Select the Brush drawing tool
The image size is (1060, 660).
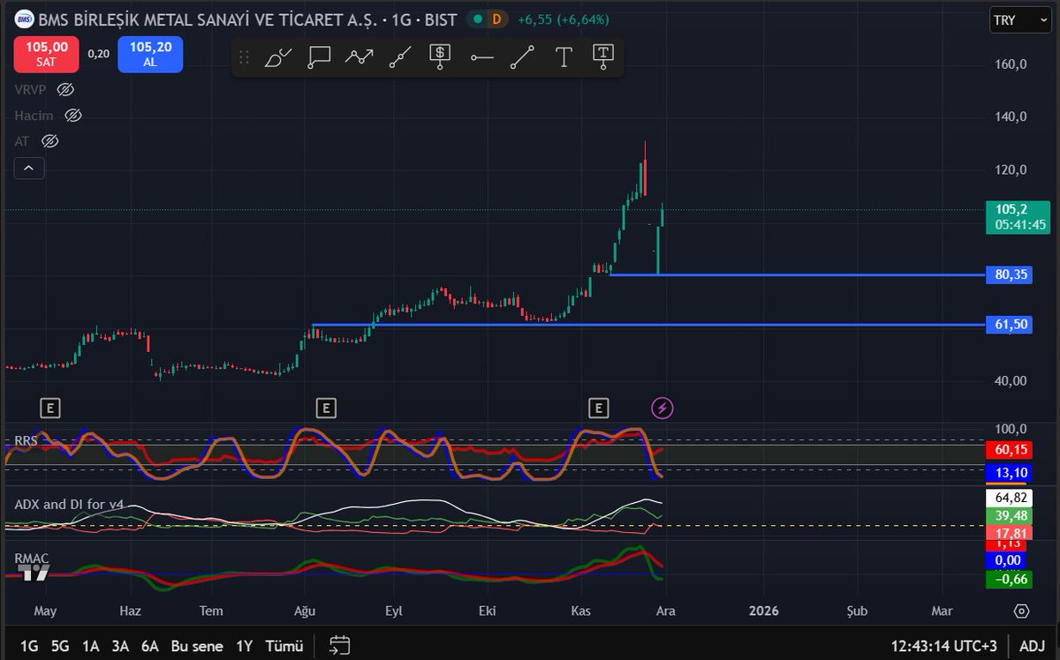click(x=278, y=57)
